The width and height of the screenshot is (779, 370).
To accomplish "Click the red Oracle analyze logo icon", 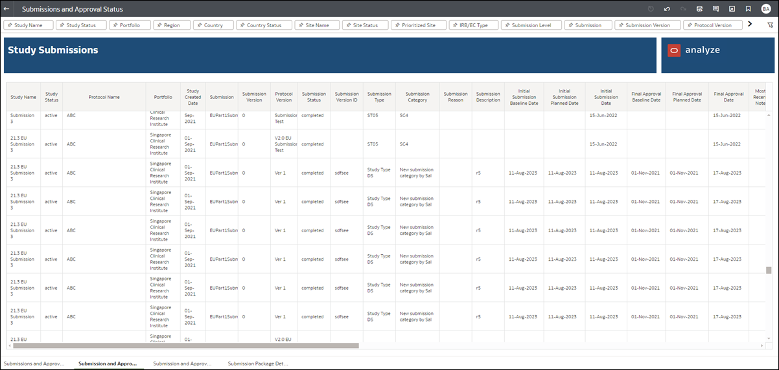I will coord(674,50).
